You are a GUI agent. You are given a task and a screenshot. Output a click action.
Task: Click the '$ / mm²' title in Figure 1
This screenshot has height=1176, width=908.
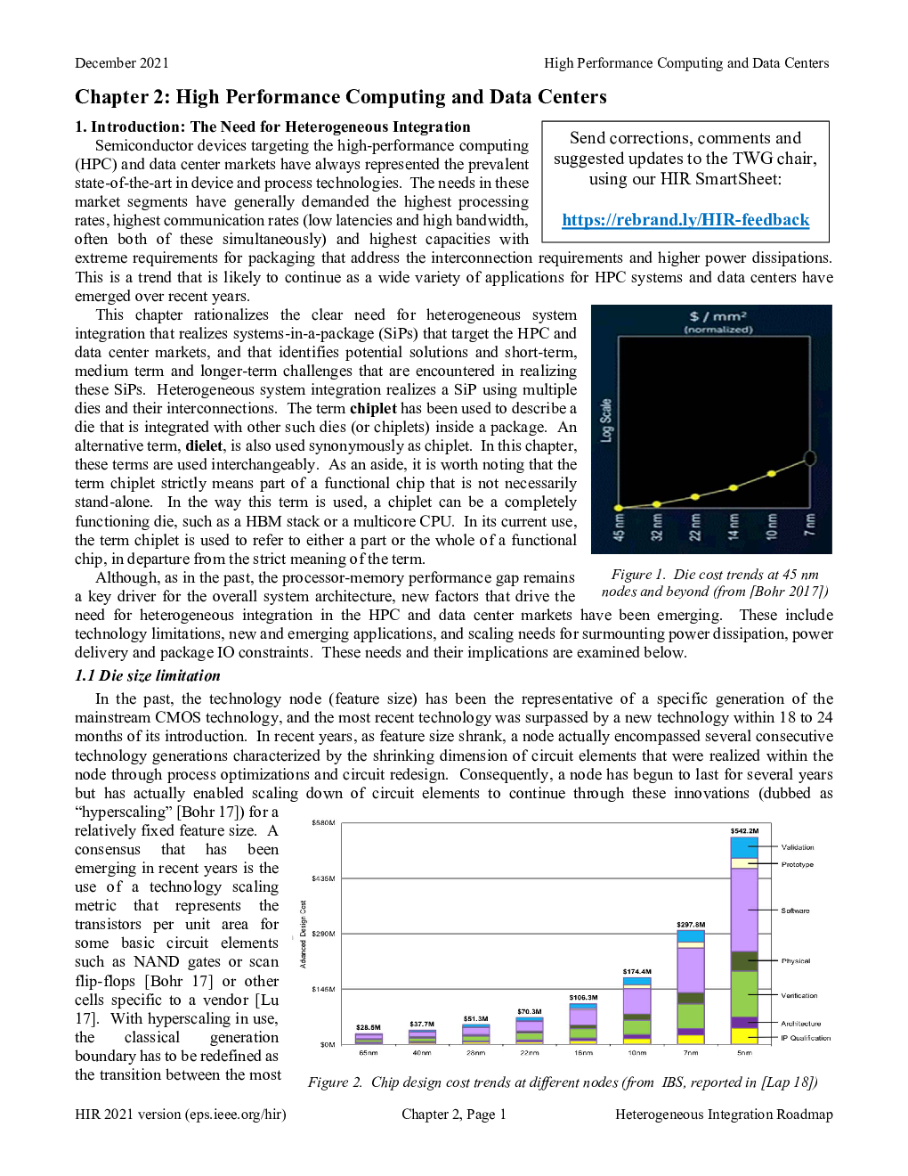coord(717,316)
